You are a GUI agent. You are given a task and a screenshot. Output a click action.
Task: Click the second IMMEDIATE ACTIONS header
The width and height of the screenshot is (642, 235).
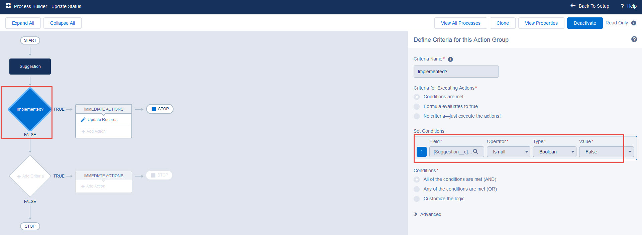(x=104, y=175)
